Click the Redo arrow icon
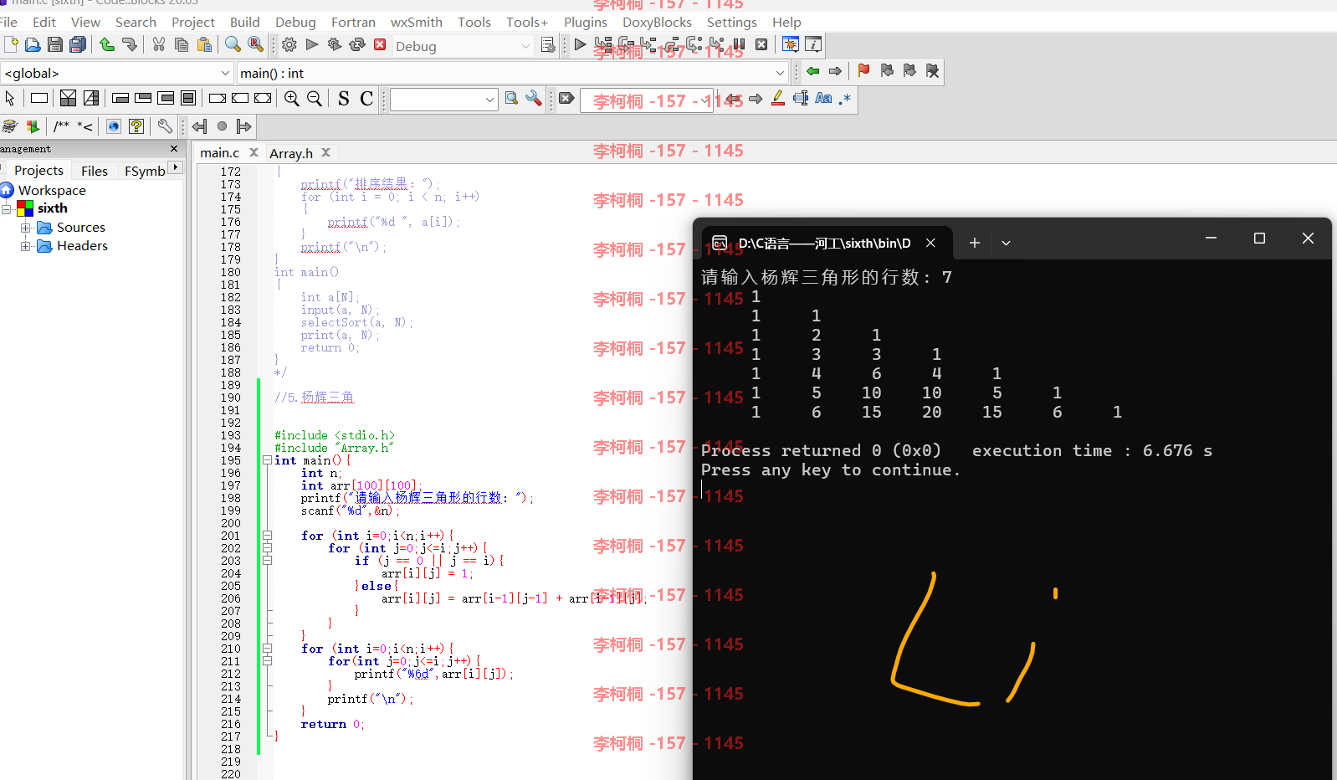The image size is (1337, 780). tap(129, 44)
